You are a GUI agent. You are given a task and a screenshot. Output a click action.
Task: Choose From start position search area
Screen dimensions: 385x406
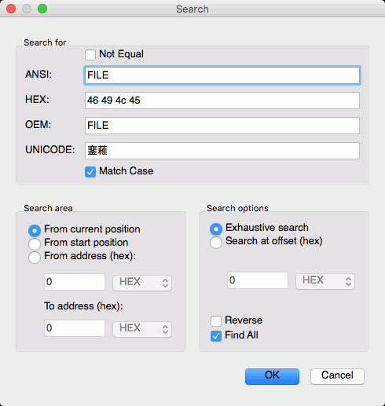point(35,243)
